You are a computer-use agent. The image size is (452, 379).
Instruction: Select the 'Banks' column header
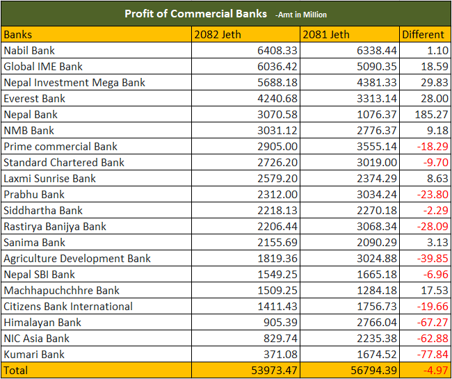(97, 34)
